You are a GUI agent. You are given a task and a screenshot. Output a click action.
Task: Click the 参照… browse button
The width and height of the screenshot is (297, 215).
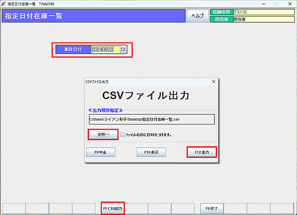[103, 135]
